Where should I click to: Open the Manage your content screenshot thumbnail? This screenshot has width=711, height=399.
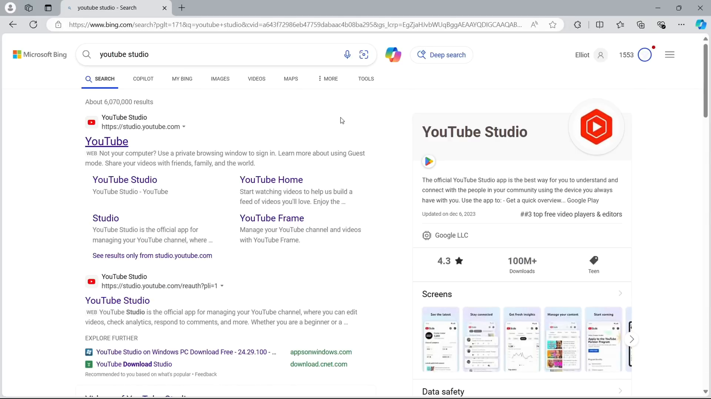coord(563,339)
